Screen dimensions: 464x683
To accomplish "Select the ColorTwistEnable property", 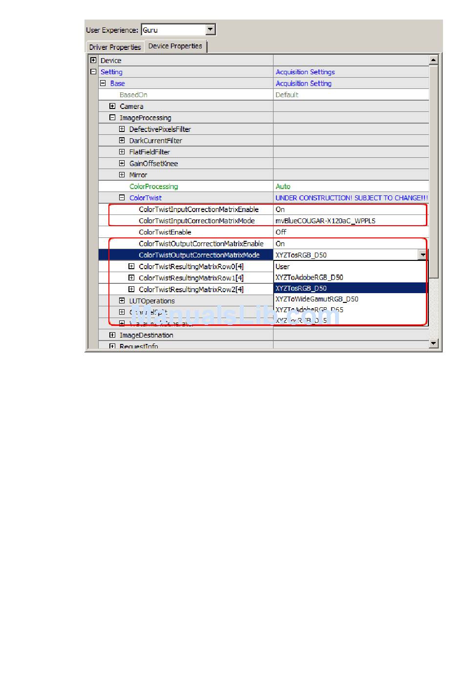I will click(165, 232).
